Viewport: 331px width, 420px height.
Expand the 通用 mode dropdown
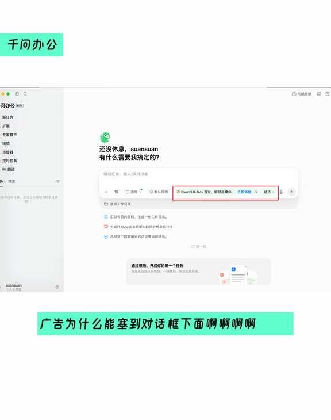(133, 192)
